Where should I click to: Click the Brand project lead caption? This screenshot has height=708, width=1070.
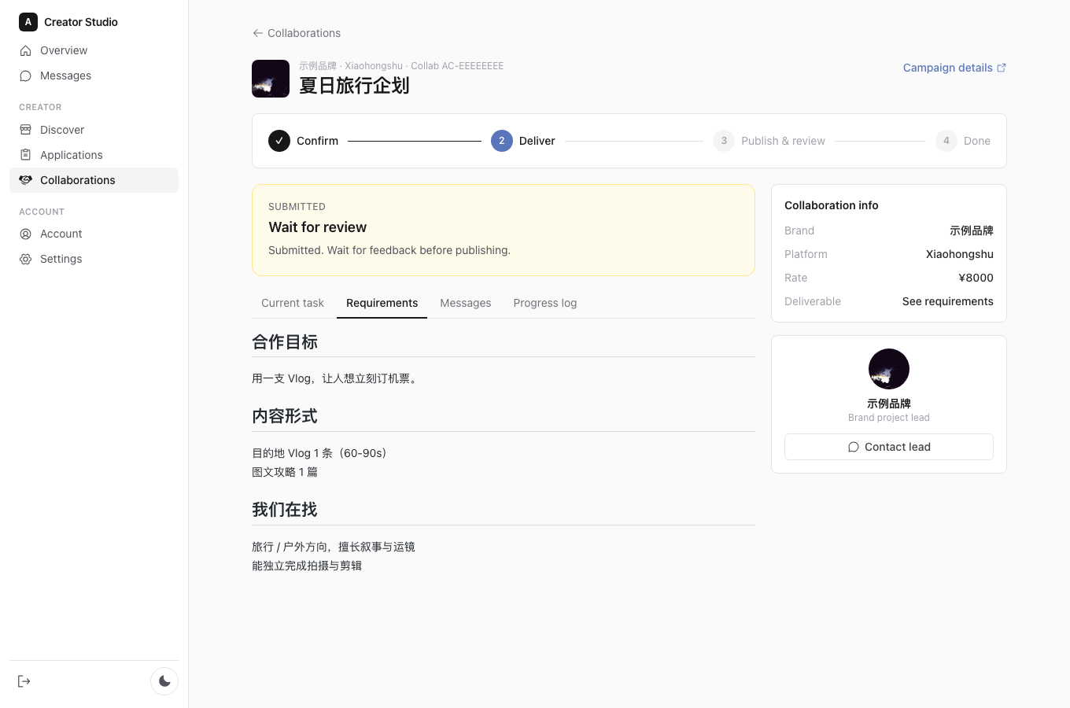coord(889,418)
